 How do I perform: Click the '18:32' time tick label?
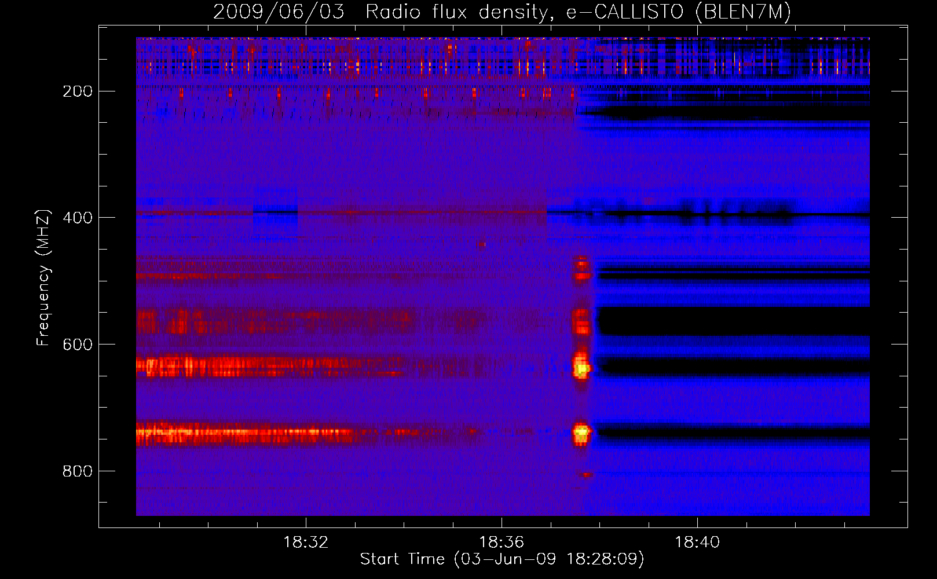[306, 542]
